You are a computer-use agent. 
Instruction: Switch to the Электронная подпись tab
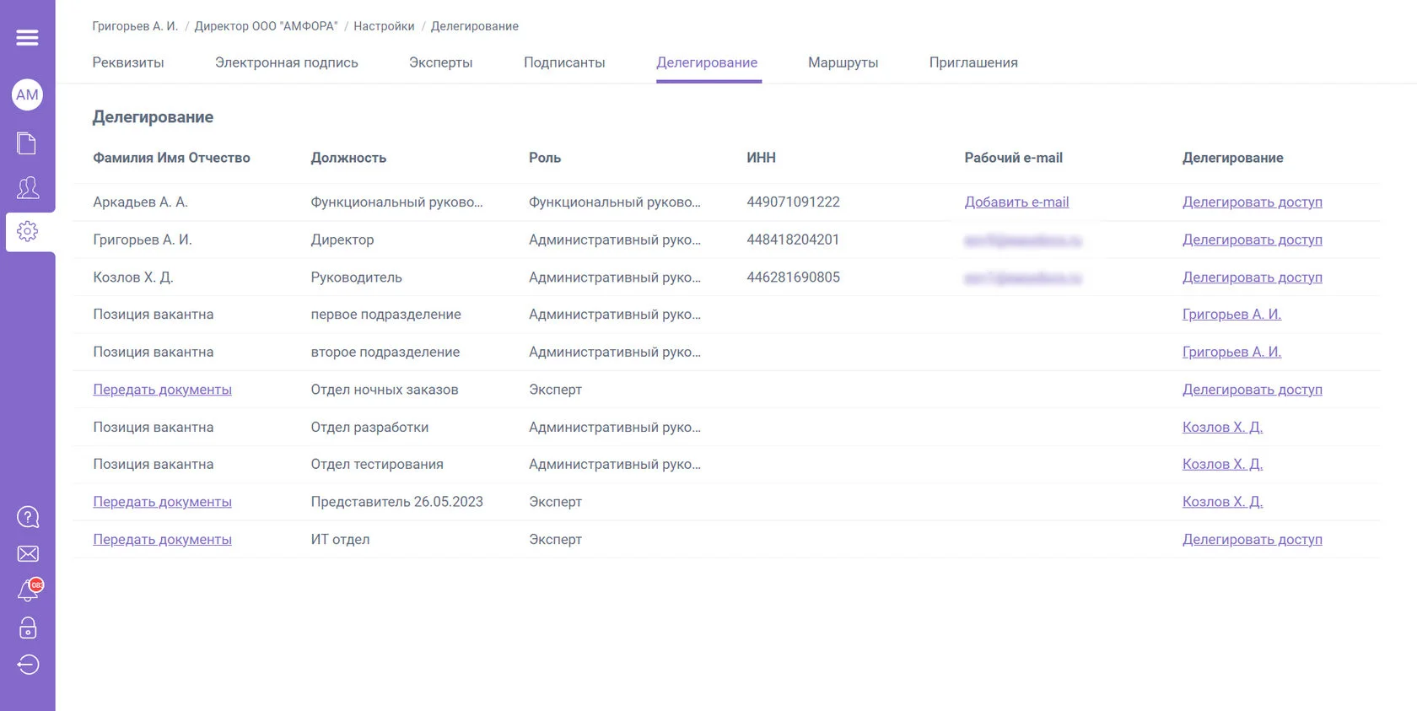(286, 62)
